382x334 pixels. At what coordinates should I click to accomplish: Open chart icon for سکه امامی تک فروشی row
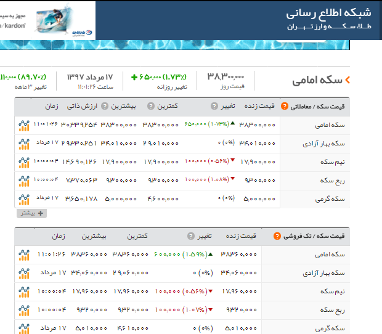(24, 255)
